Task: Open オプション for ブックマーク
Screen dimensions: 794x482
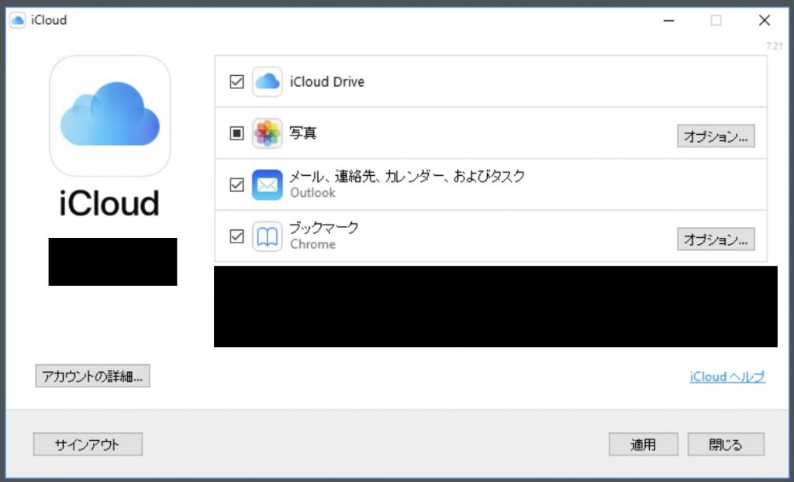Action: 716,239
